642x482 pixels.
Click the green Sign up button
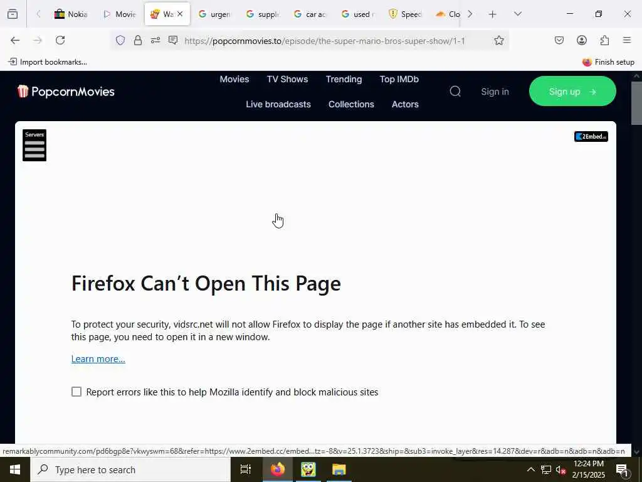(572, 91)
